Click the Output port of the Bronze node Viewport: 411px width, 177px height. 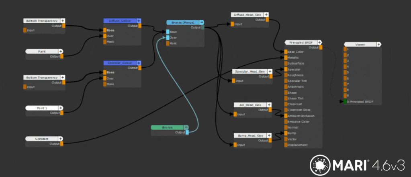click(x=187, y=132)
